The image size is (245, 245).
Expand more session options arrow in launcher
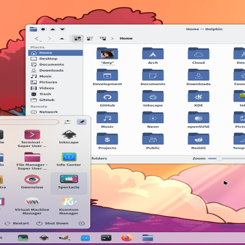click(81, 224)
